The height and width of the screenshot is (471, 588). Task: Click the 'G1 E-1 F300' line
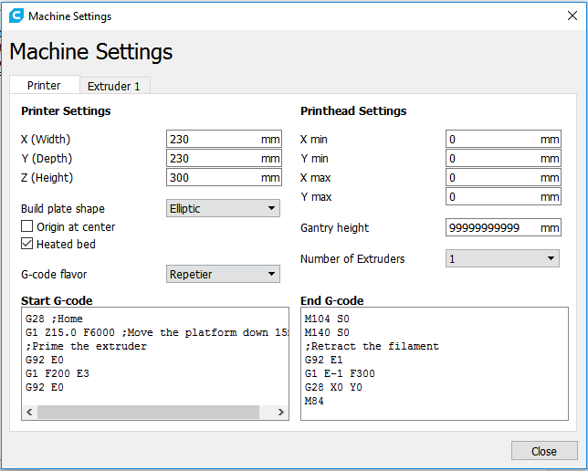tap(340, 373)
